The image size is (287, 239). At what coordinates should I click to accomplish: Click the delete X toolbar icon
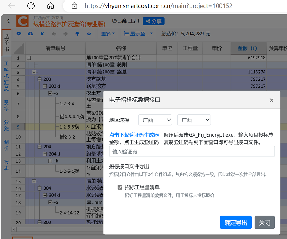coord(42,34)
